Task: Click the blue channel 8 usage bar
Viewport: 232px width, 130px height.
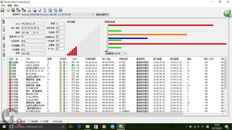Action: (128, 38)
